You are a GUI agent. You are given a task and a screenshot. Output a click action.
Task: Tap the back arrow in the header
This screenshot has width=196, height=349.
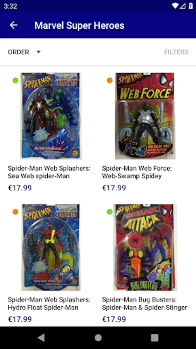pos(14,25)
